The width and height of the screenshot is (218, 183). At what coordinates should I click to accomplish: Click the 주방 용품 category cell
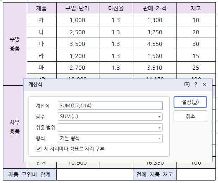tap(15, 44)
